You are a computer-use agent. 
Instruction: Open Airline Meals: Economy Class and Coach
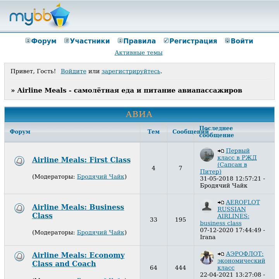[x=78, y=259]
